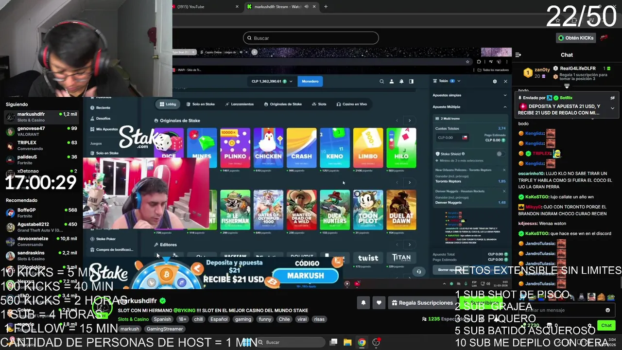Viewport: 622px width, 350px height.
Task: Open Wanted Dead or a Wild slot
Action: tap(301, 210)
